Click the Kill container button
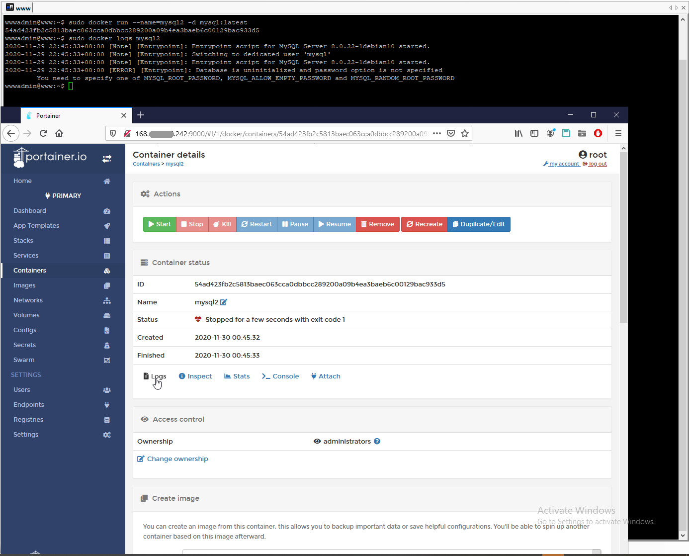 [x=222, y=224]
